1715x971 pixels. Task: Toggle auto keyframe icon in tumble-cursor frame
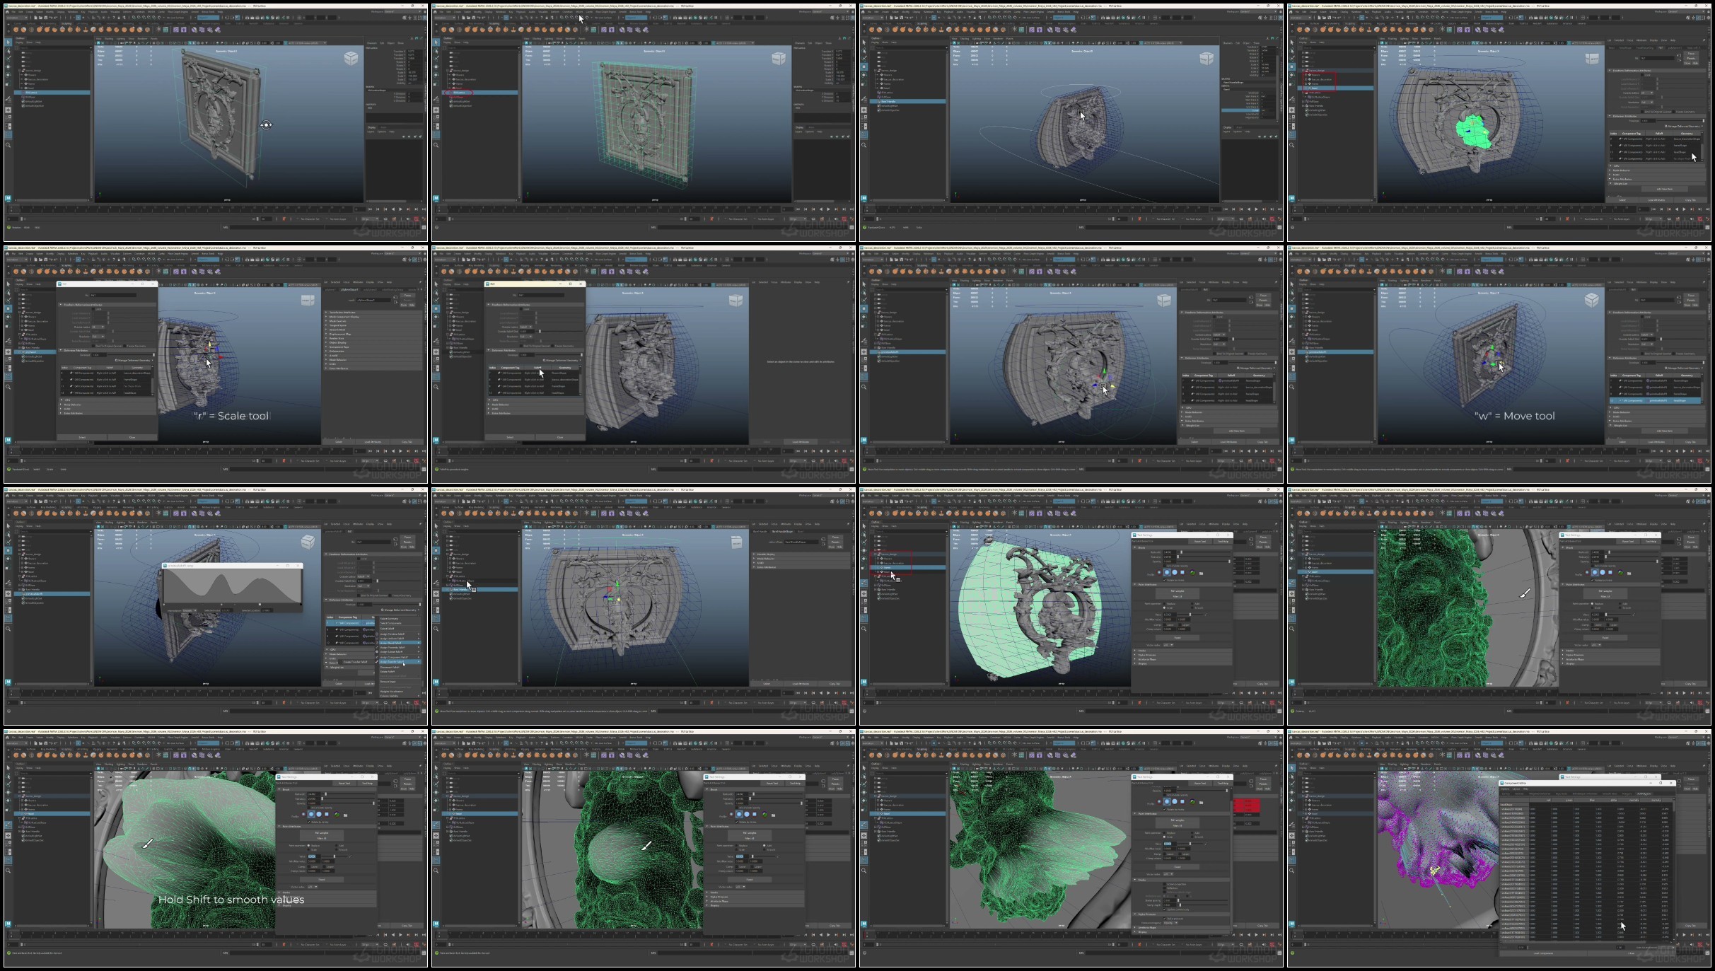[x=416, y=219]
